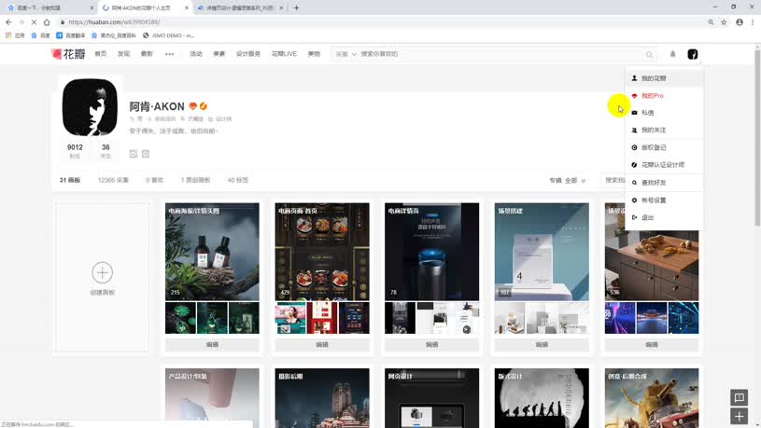Select 版权登记 in the user menu
The height and width of the screenshot is (428, 761).
(x=664, y=147)
